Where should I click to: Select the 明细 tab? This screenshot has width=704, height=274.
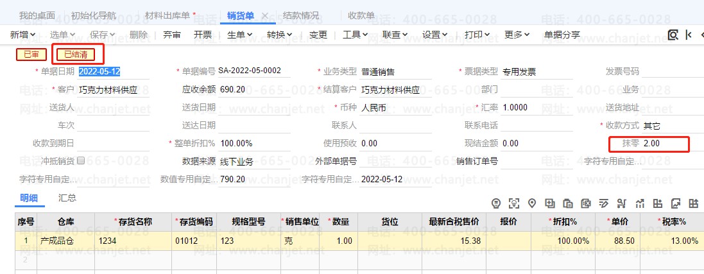point(29,198)
